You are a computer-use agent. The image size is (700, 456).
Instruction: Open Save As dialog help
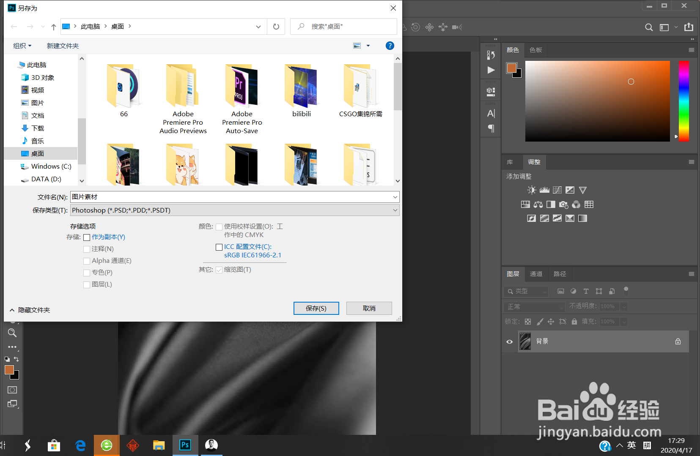pos(390,46)
